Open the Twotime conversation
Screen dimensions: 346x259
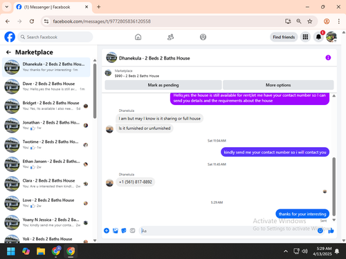click(46, 145)
